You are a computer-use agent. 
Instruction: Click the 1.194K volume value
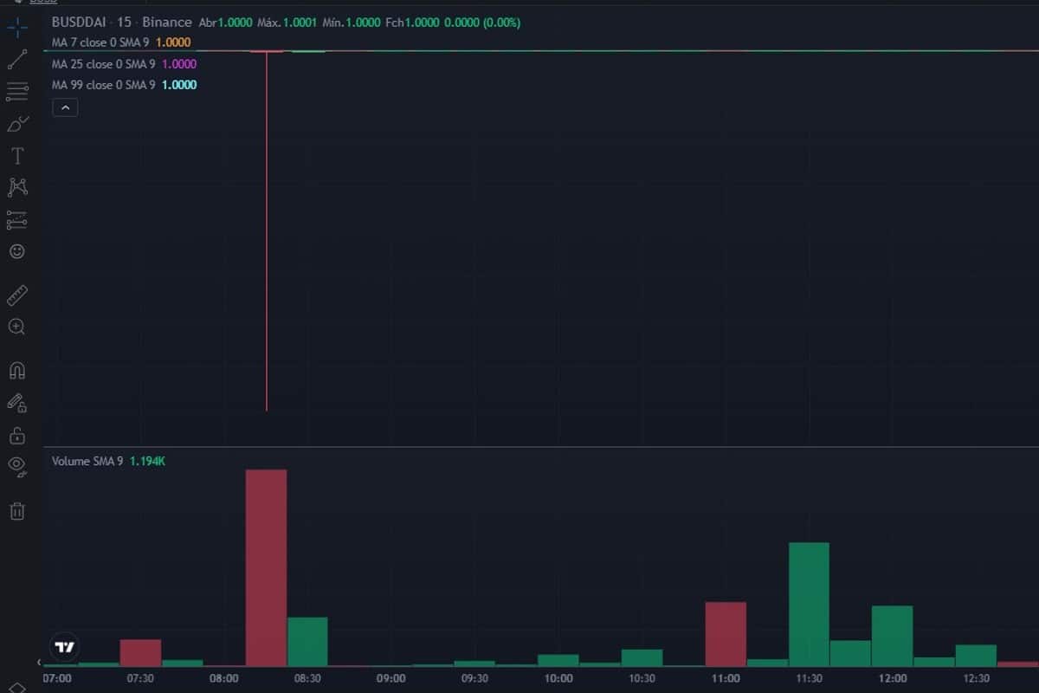[147, 462]
